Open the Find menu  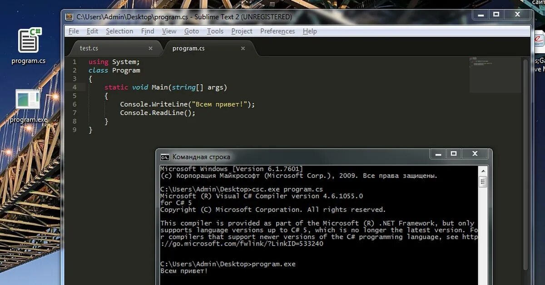click(148, 31)
